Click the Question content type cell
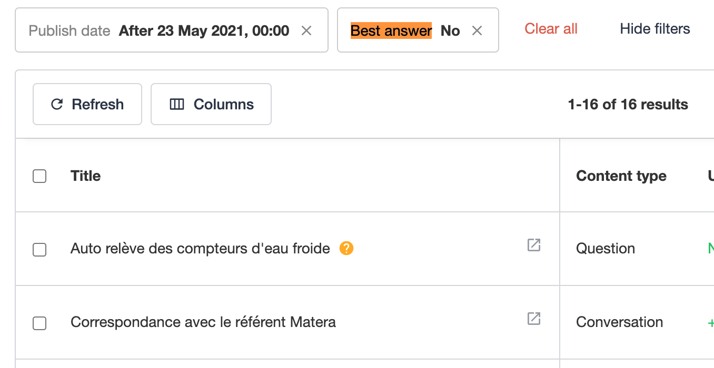Screen dimensions: 714x368 pyautogui.click(x=606, y=248)
